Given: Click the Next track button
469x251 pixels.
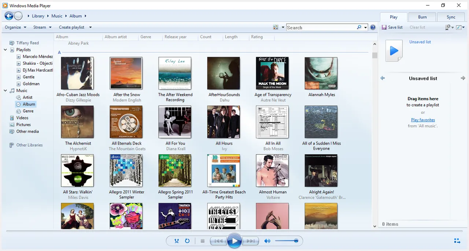Looking at the screenshot, I should point(251,241).
